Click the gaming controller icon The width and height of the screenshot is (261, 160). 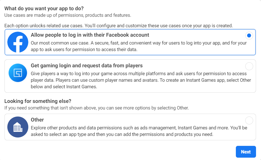[x=18, y=73]
